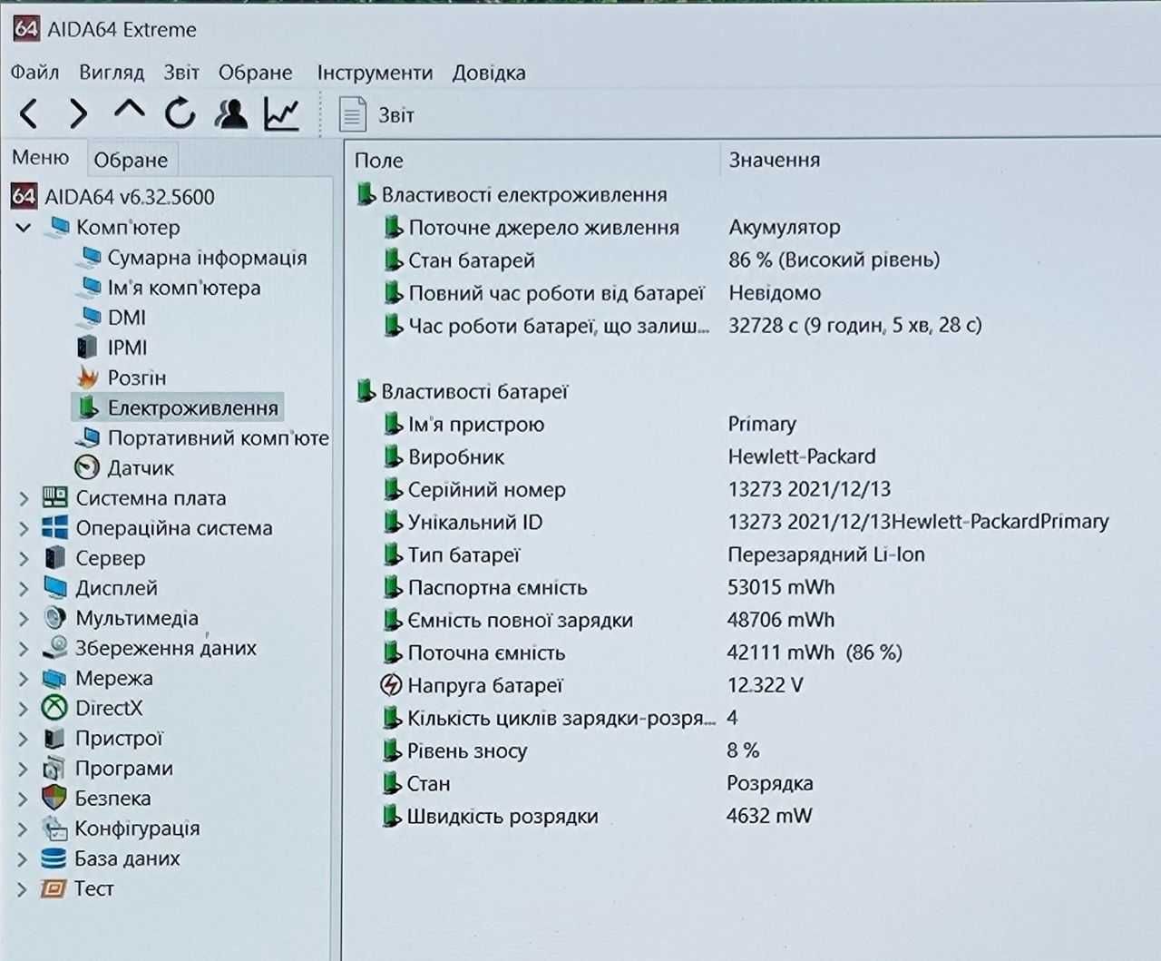
Task: Click the База даних database icon
Action: tap(54, 858)
